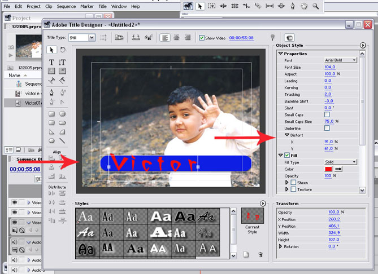Enable the Underline checkbox
The image size is (378, 274).
coord(327,128)
